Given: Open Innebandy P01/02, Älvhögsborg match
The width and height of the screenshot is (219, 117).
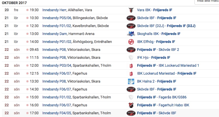Looking at the screenshot, I should click(x=77, y=42).
